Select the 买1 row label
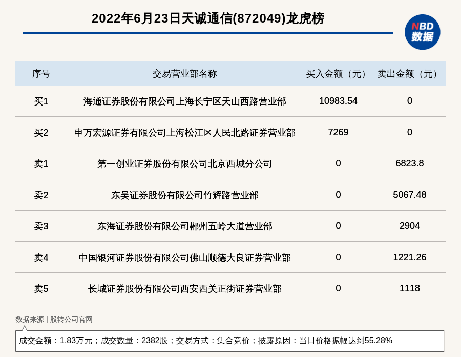Screen dimensions: 461x357 pyautogui.click(x=41, y=101)
